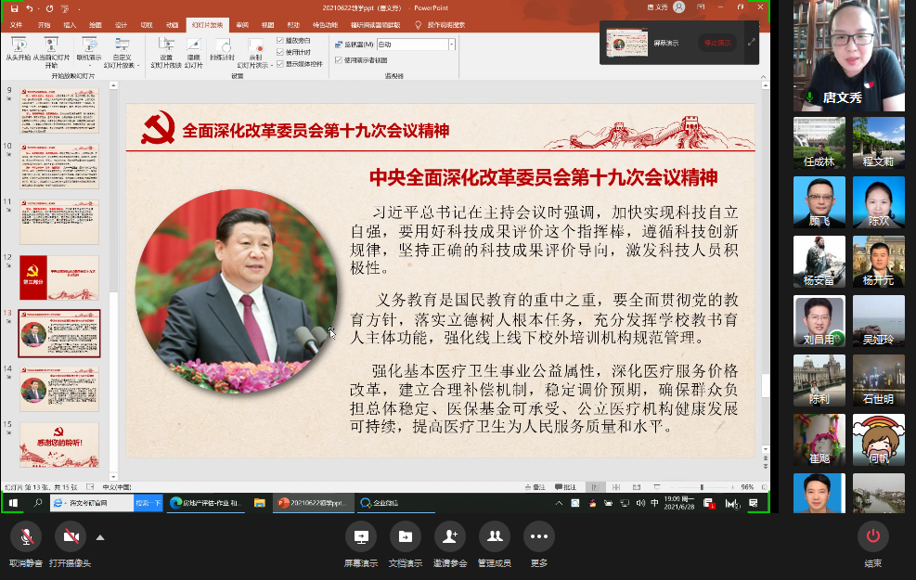Expand camera options arrow beside 打开摄像头

pos(100,536)
